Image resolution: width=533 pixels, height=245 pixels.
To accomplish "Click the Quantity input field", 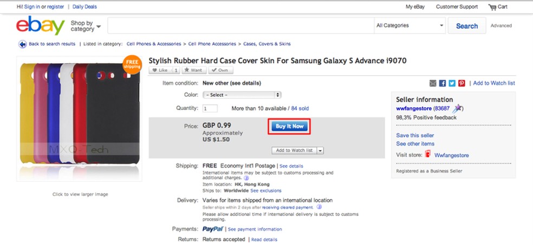I will coord(210,109).
